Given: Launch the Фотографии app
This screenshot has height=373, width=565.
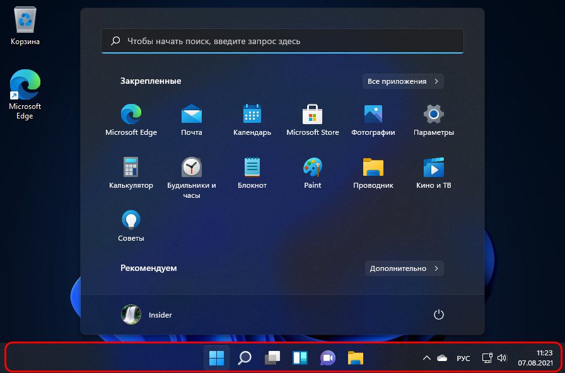Looking at the screenshot, I should 373,120.
